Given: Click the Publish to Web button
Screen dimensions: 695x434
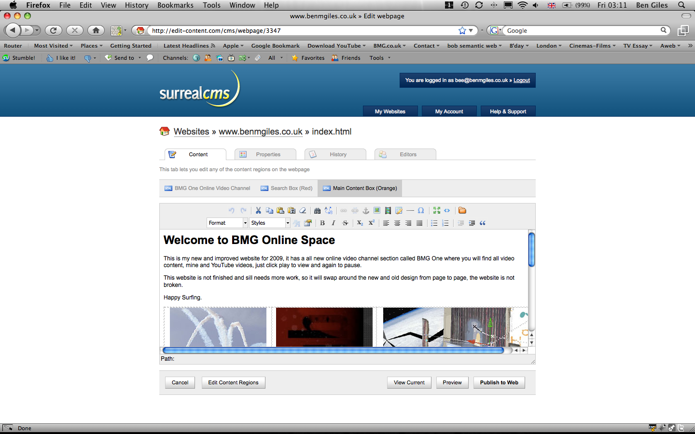Looking at the screenshot, I should 499,382.
